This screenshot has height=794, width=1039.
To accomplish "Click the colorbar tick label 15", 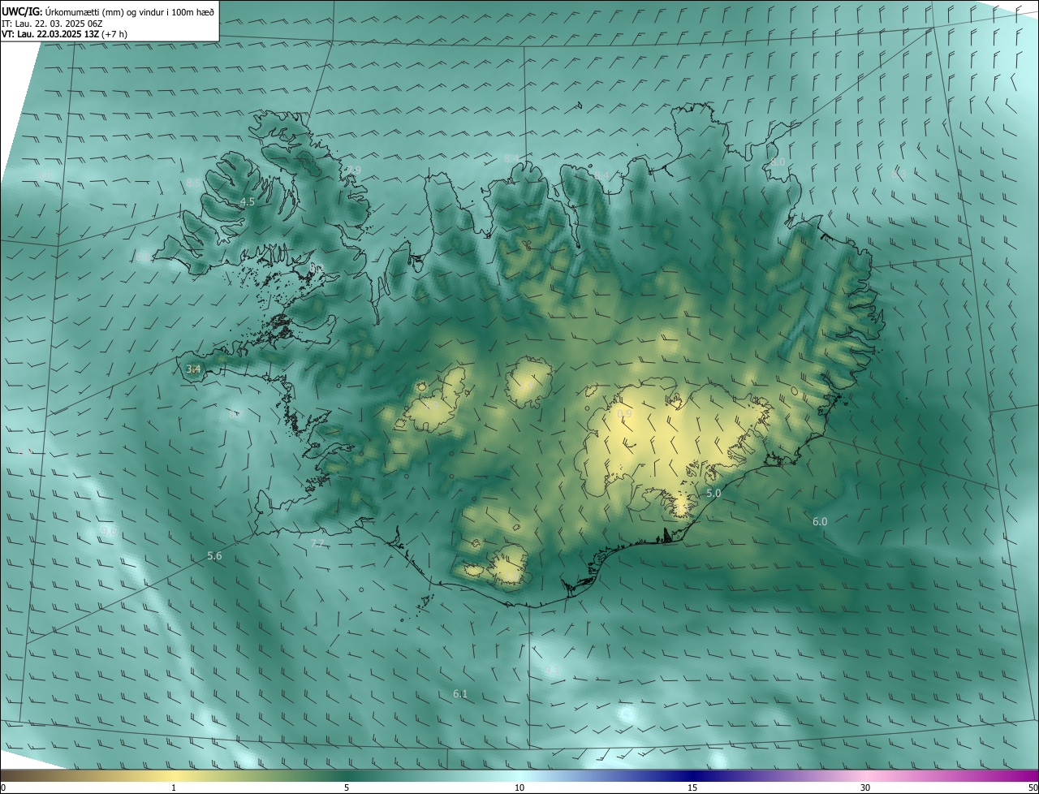I will [692, 788].
